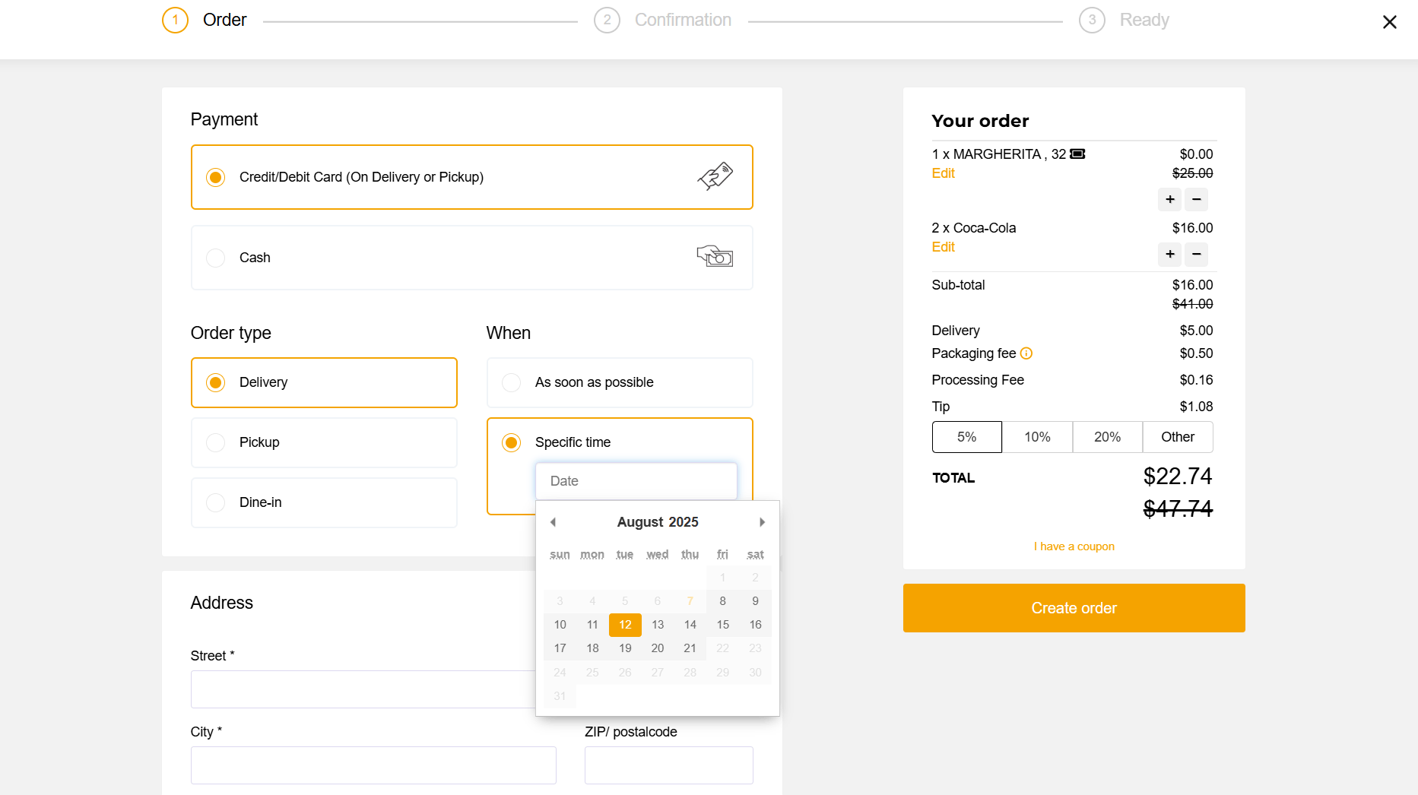Select Specific time option
1418x795 pixels.
(512, 442)
